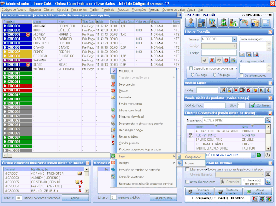
Task: Select Pausar in the context menu
Action: (144, 91)
